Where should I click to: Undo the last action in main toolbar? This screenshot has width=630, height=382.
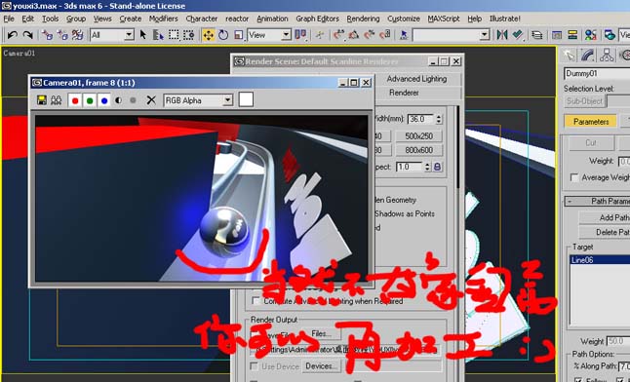12,35
